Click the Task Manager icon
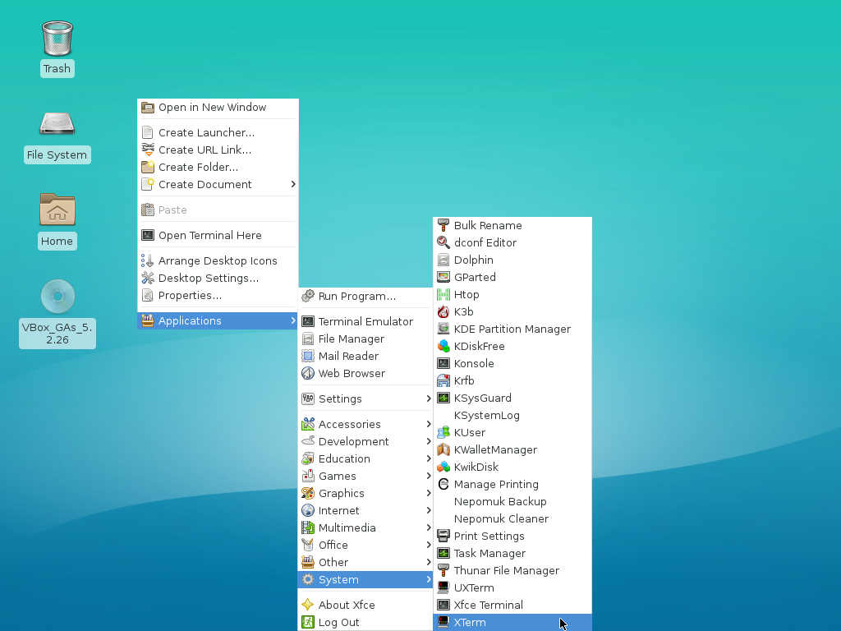Image resolution: width=841 pixels, height=631 pixels. pyautogui.click(x=443, y=553)
